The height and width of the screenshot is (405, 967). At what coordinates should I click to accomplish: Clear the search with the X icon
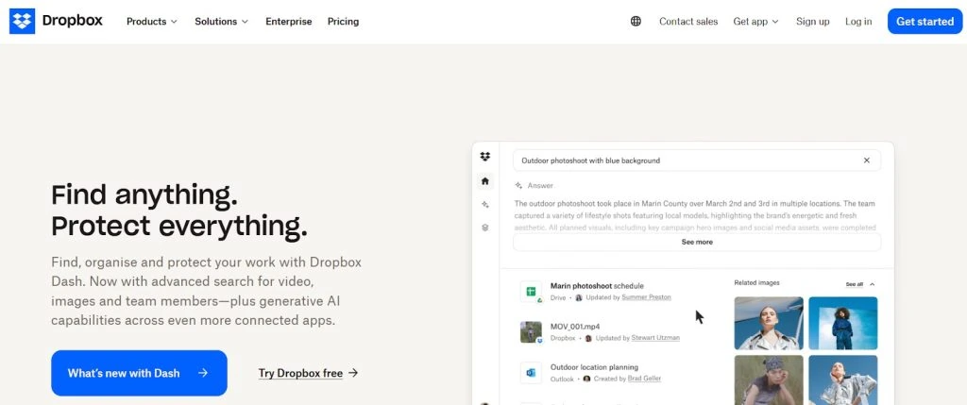866,160
